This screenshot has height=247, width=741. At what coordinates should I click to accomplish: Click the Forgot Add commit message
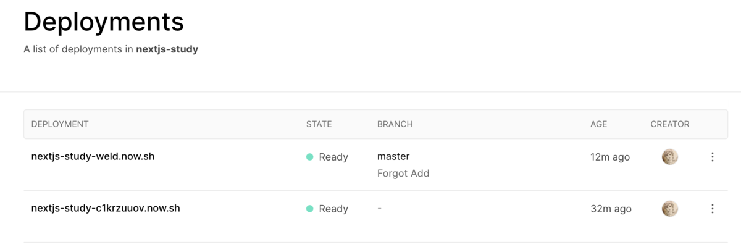[x=403, y=174]
